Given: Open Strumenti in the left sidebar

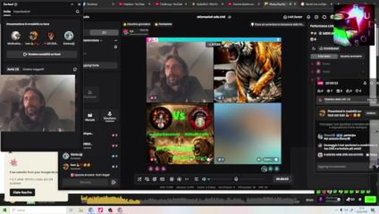Looking at the screenshot, I should click(90, 117).
